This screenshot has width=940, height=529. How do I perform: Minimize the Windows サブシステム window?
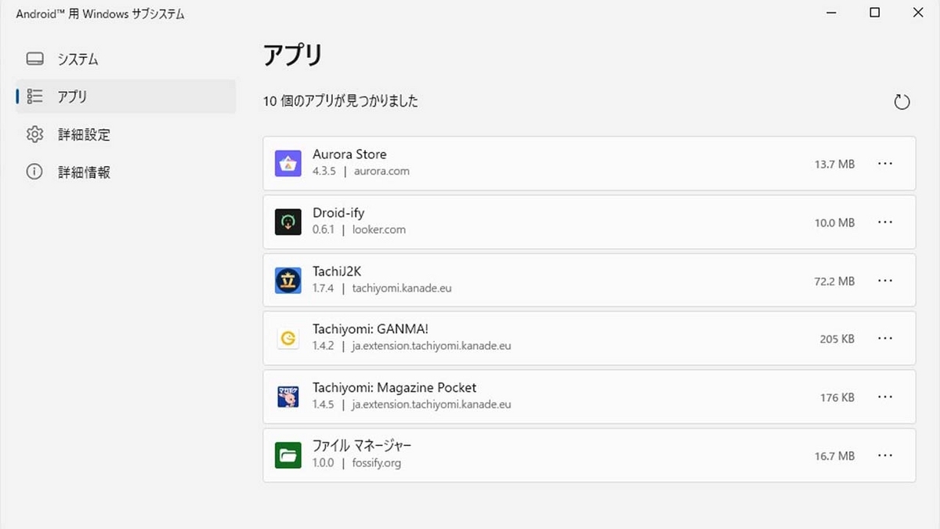pyautogui.click(x=833, y=13)
